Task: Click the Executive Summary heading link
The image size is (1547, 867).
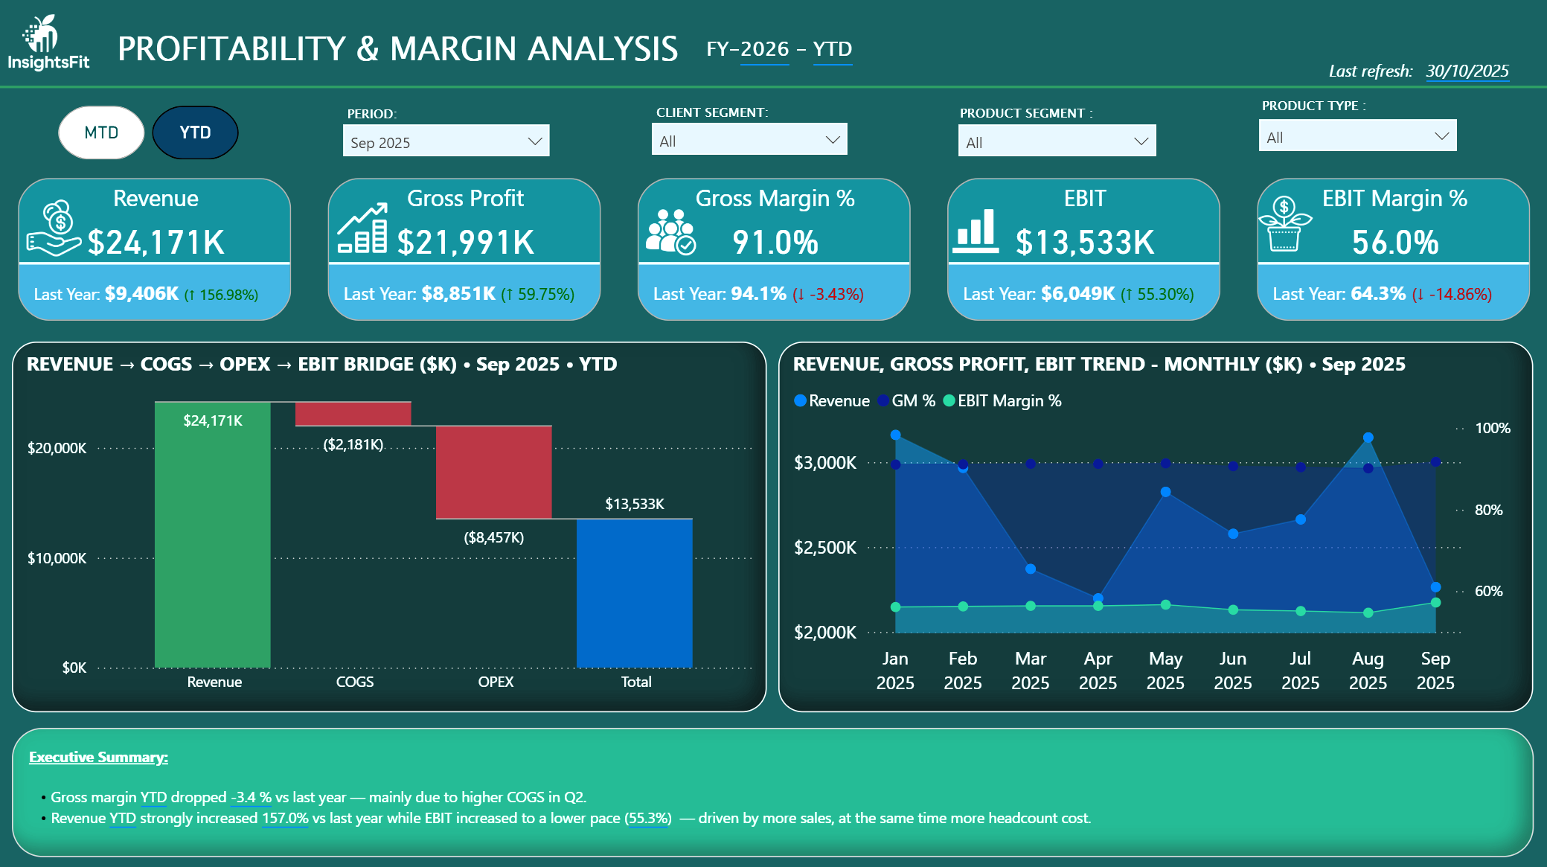Action: pyautogui.click(x=98, y=757)
